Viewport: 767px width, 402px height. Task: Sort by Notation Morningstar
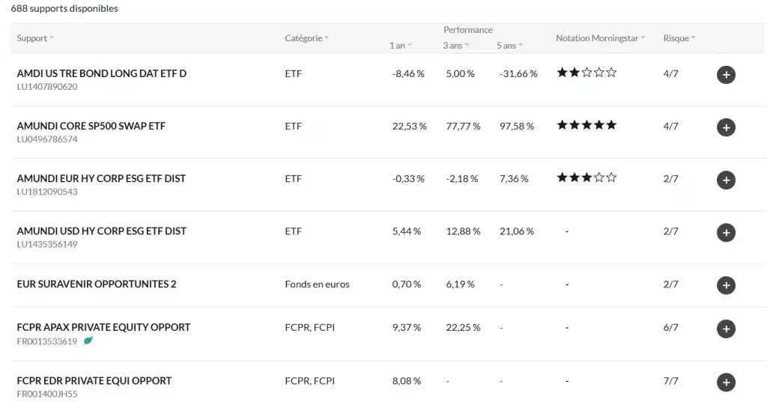click(x=600, y=38)
